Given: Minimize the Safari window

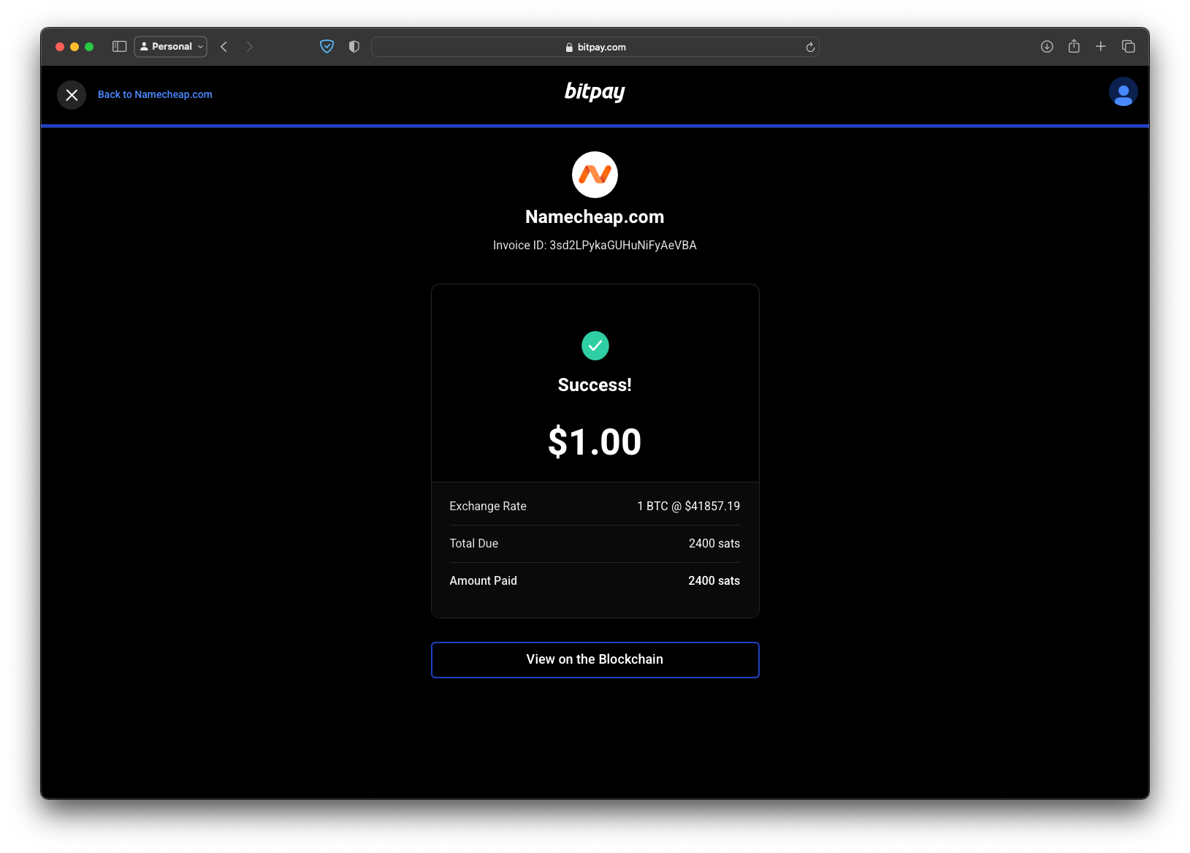Looking at the screenshot, I should pos(75,47).
